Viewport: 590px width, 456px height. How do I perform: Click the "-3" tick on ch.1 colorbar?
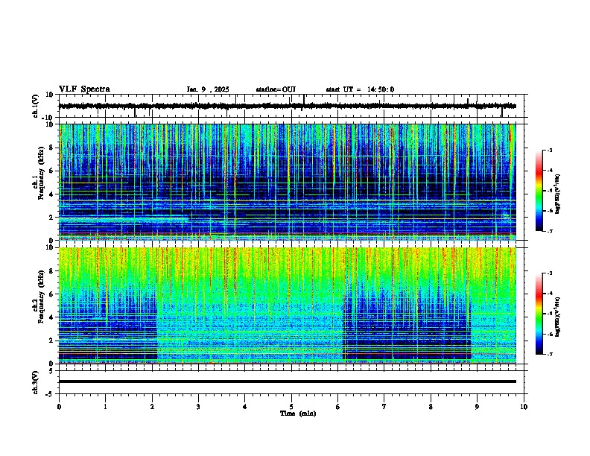[549, 151]
